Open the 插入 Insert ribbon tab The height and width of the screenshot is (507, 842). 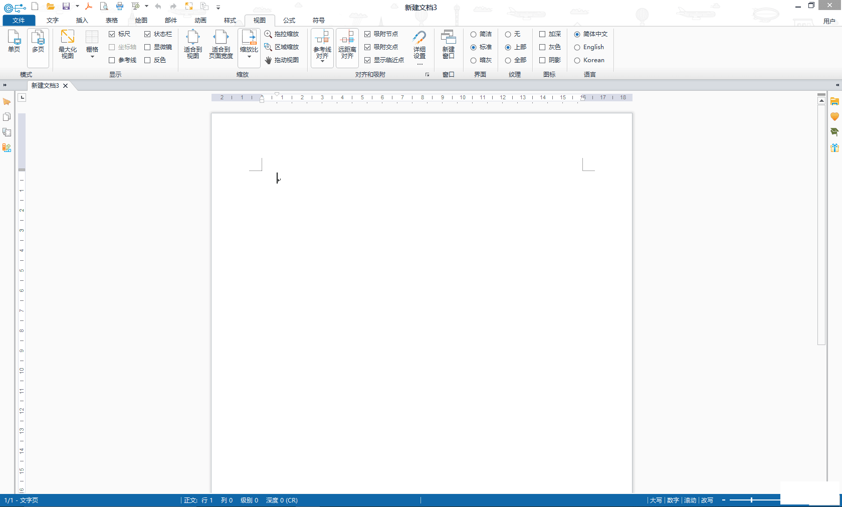click(x=82, y=21)
